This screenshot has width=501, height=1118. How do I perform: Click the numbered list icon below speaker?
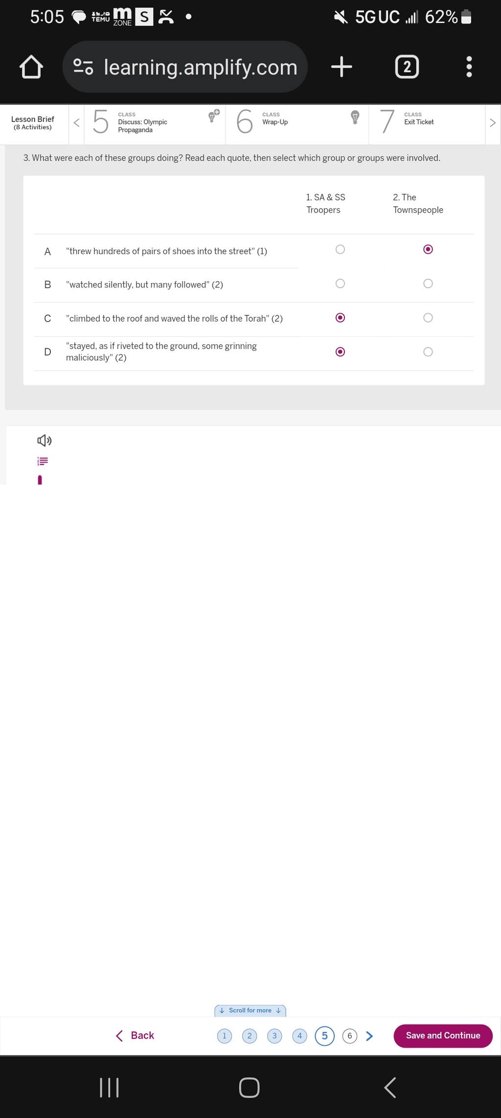click(x=43, y=461)
